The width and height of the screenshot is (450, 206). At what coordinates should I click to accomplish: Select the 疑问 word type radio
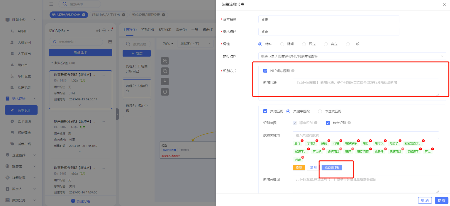click(x=282, y=44)
